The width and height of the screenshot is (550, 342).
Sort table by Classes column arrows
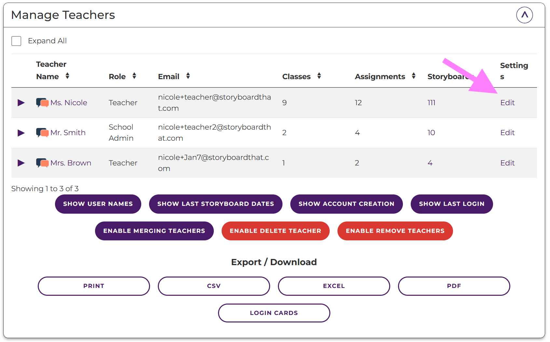[319, 76]
